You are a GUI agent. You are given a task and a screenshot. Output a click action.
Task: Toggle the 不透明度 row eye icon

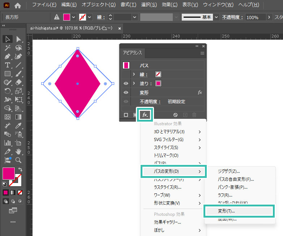pos(126,101)
